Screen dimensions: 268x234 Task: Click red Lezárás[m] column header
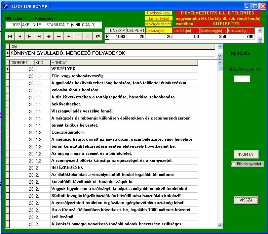(186, 30)
